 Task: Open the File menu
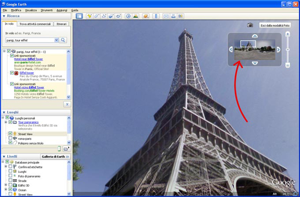5,11
